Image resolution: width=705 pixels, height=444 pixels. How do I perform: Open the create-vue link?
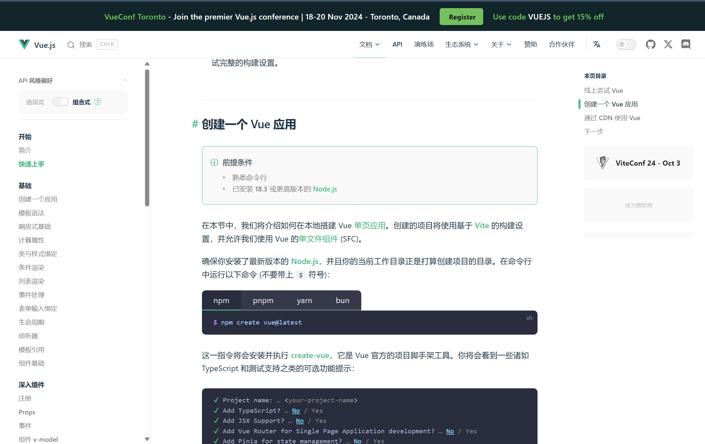tap(310, 355)
